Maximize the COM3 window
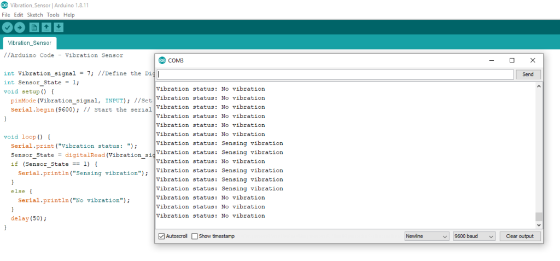Image resolution: width=560 pixels, height=261 pixels. 512,60
